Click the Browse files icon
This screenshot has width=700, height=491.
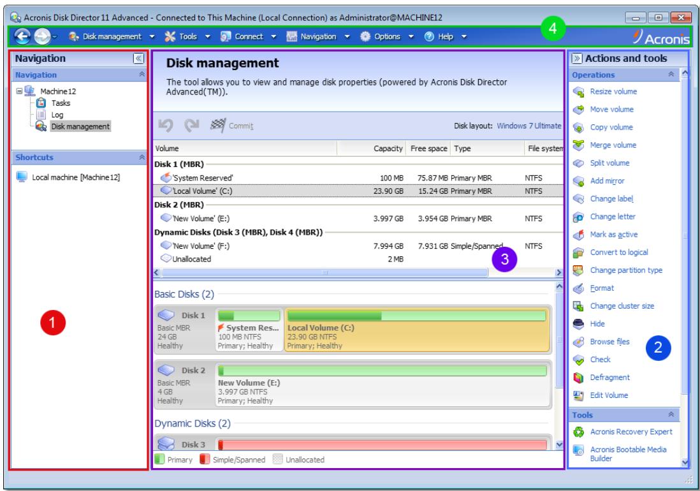point(579,342)
